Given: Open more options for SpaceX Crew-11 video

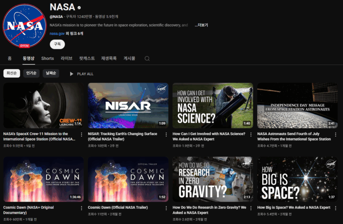Looking at the screenshot, I should [x=81, y=134].
